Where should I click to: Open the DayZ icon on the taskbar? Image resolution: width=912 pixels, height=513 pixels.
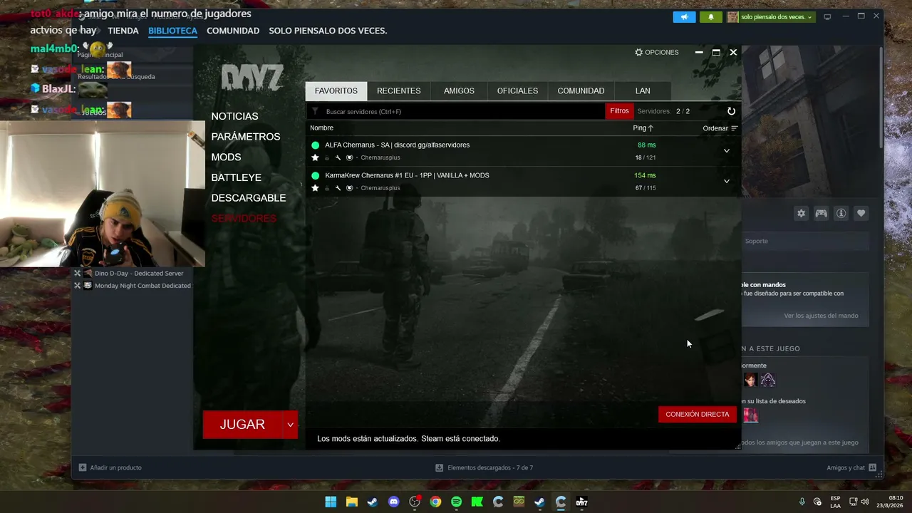(581, 502)
